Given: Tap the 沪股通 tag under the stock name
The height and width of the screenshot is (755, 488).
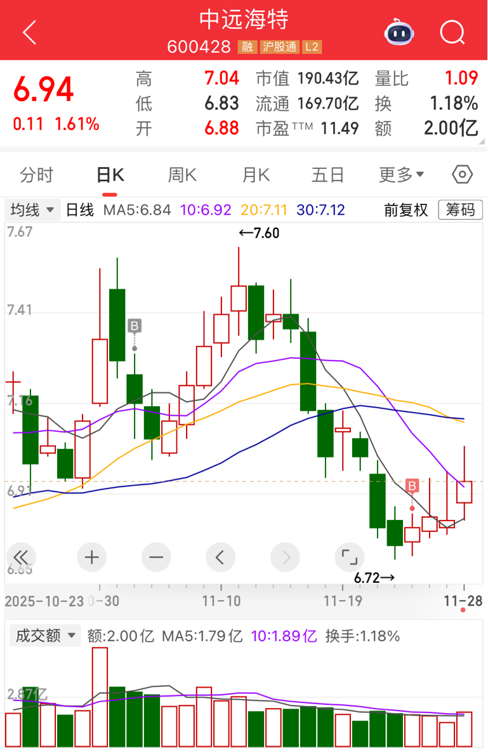Looking at the screenshot, I should [x=279, y=47].
